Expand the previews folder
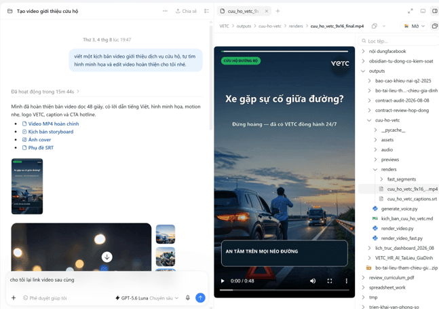This screenshot has height=309, width=439. coord(375,160)
